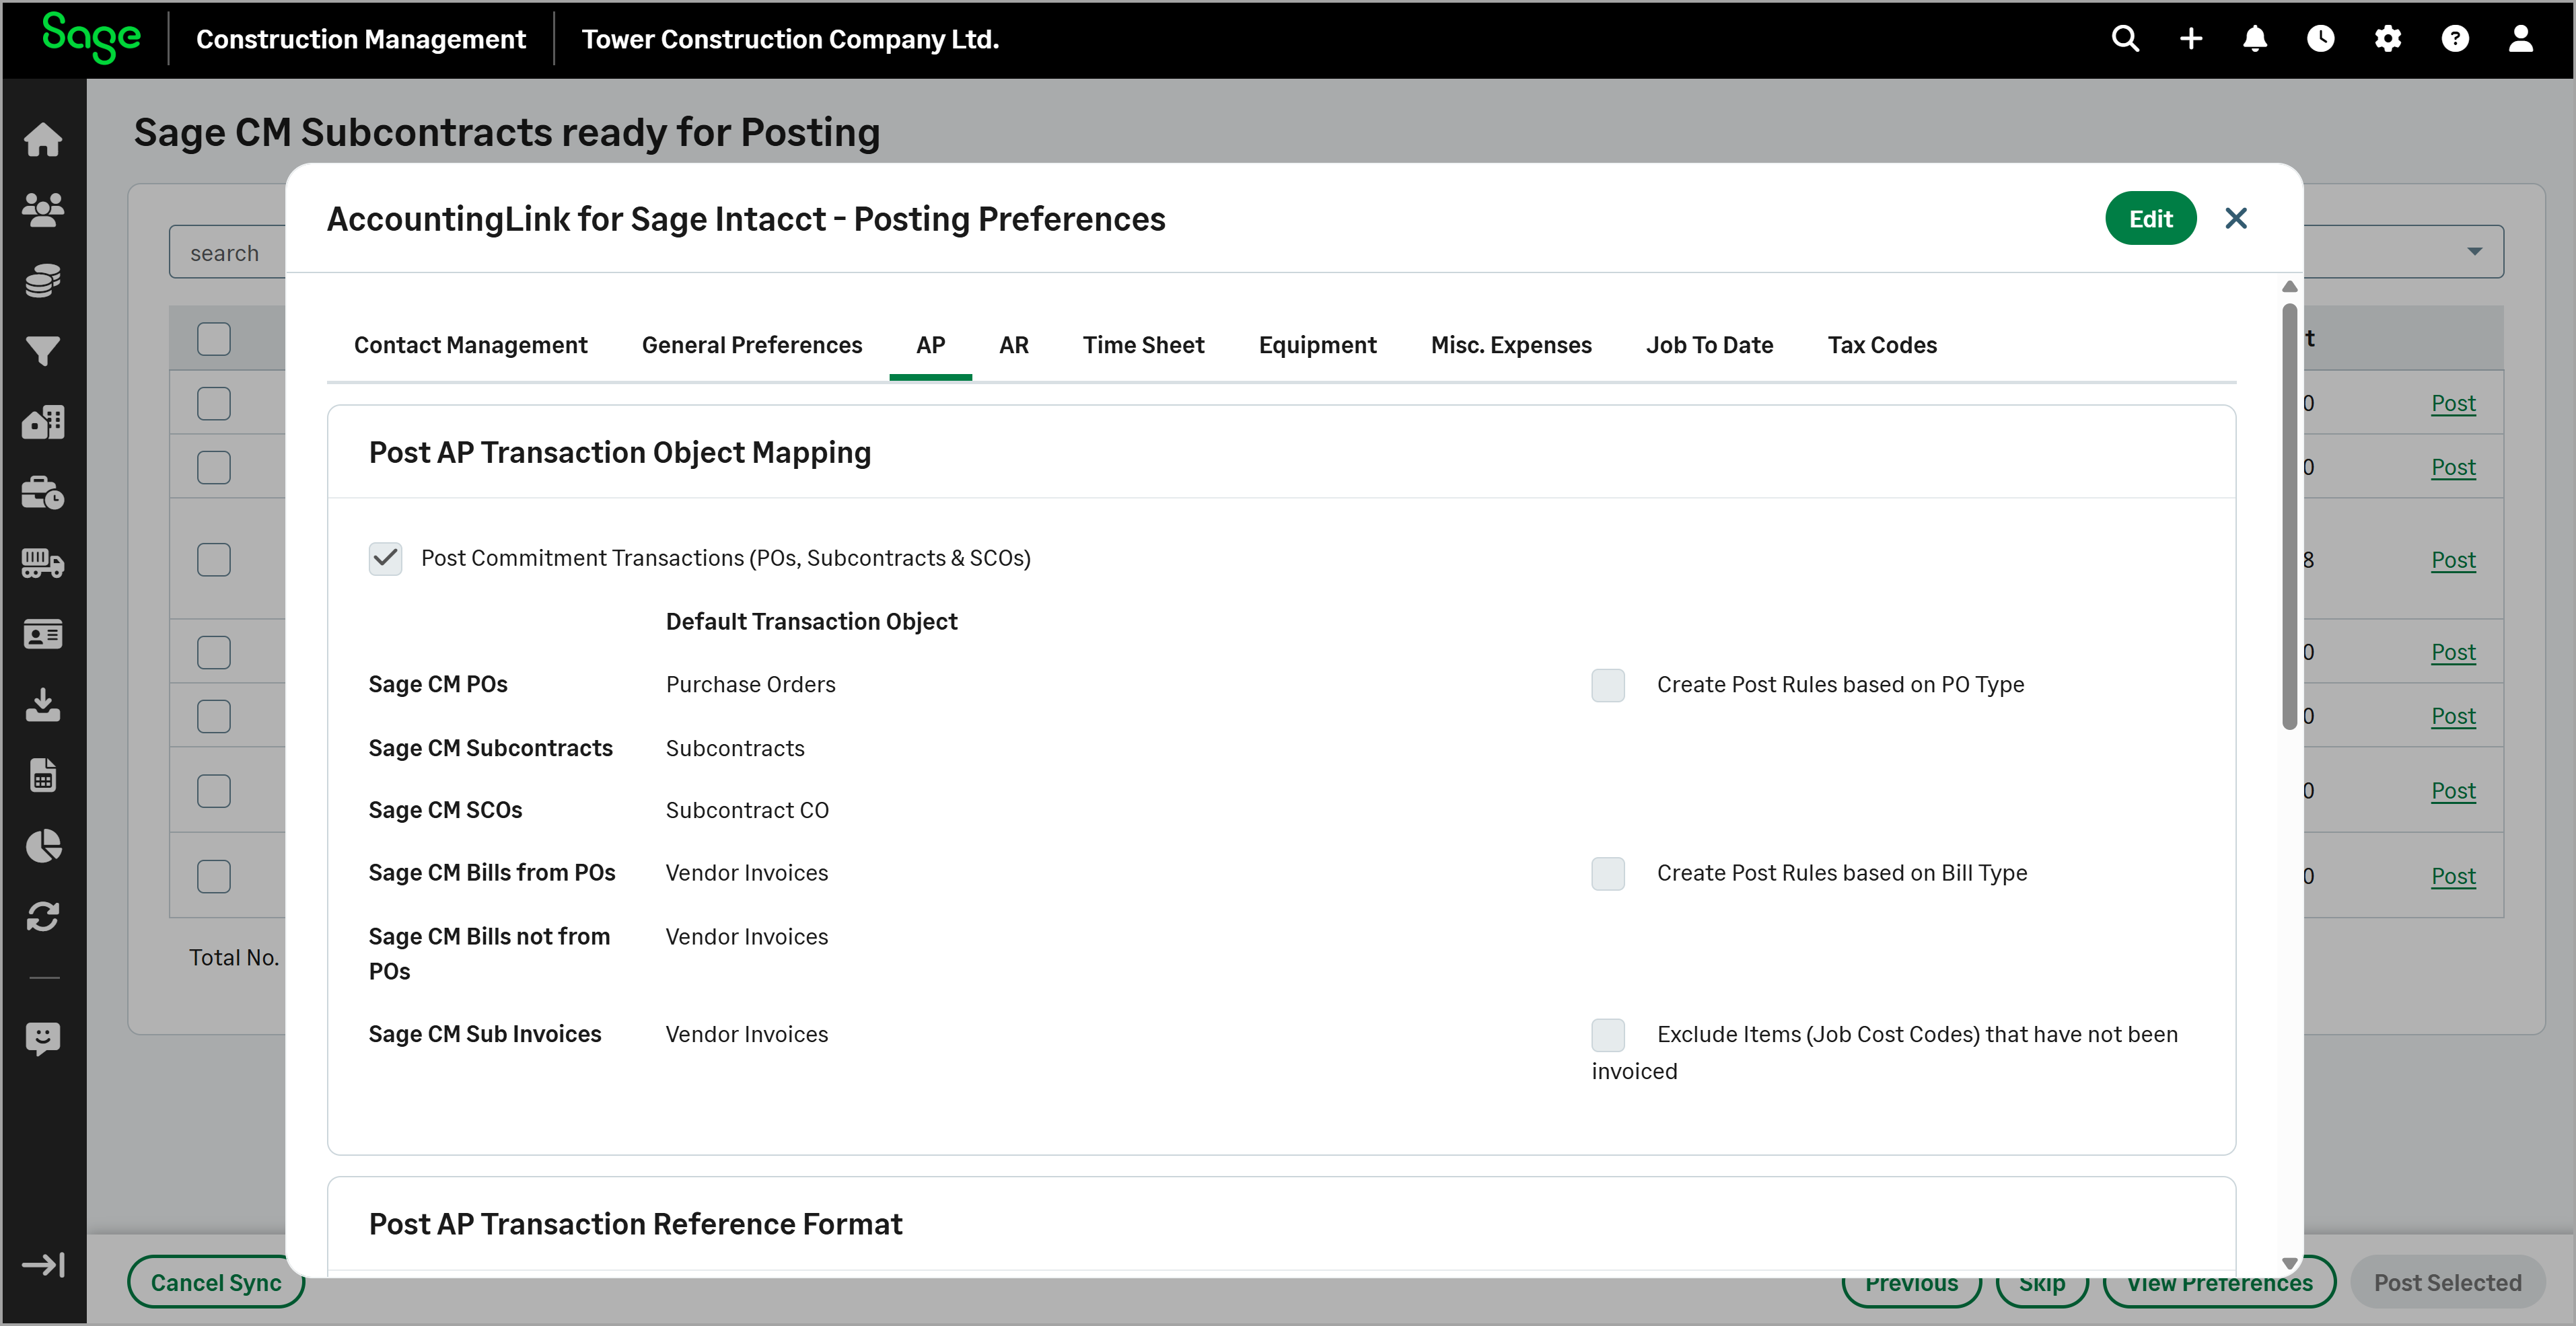Toggle Exclude Items not invoiced checkbox

pyautogui.click(x=1608, y=1035)
